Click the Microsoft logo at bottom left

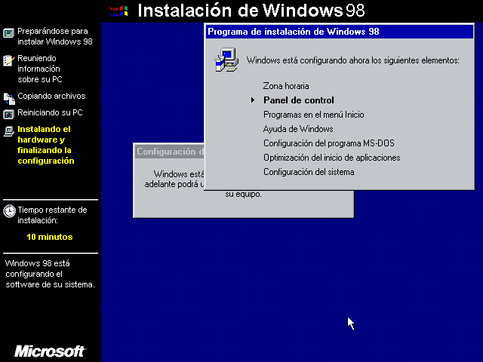tap(50, 351)
